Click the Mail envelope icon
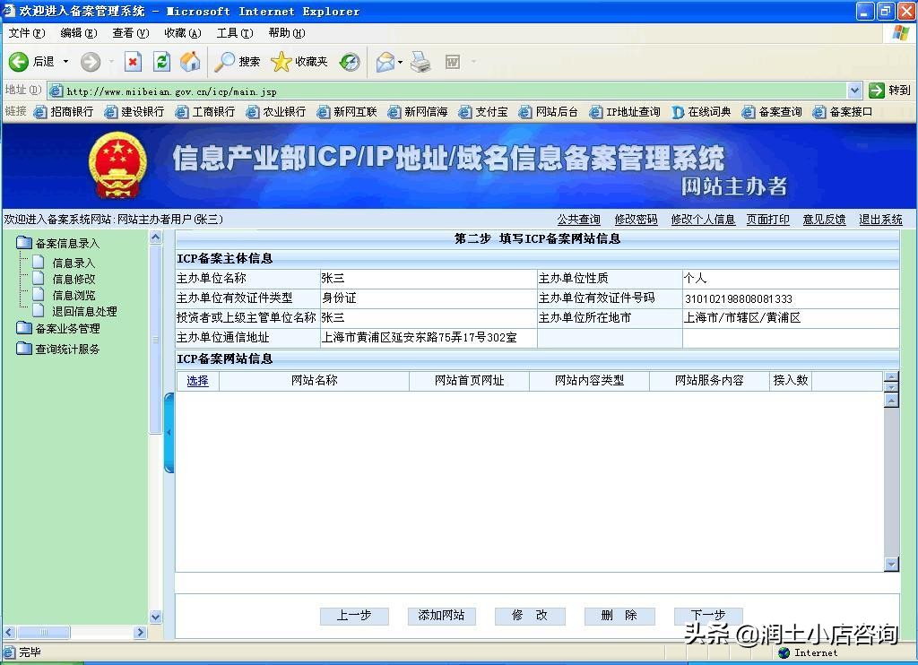 pyautogui.click(x=385, y=62)
